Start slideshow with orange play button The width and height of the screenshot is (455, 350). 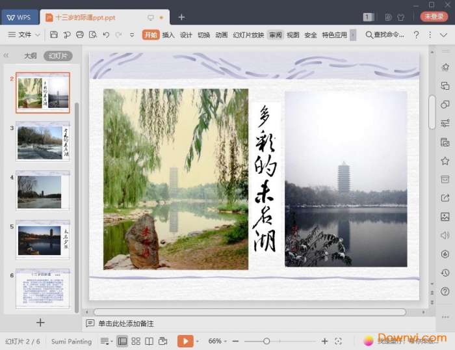pos(185,341)
